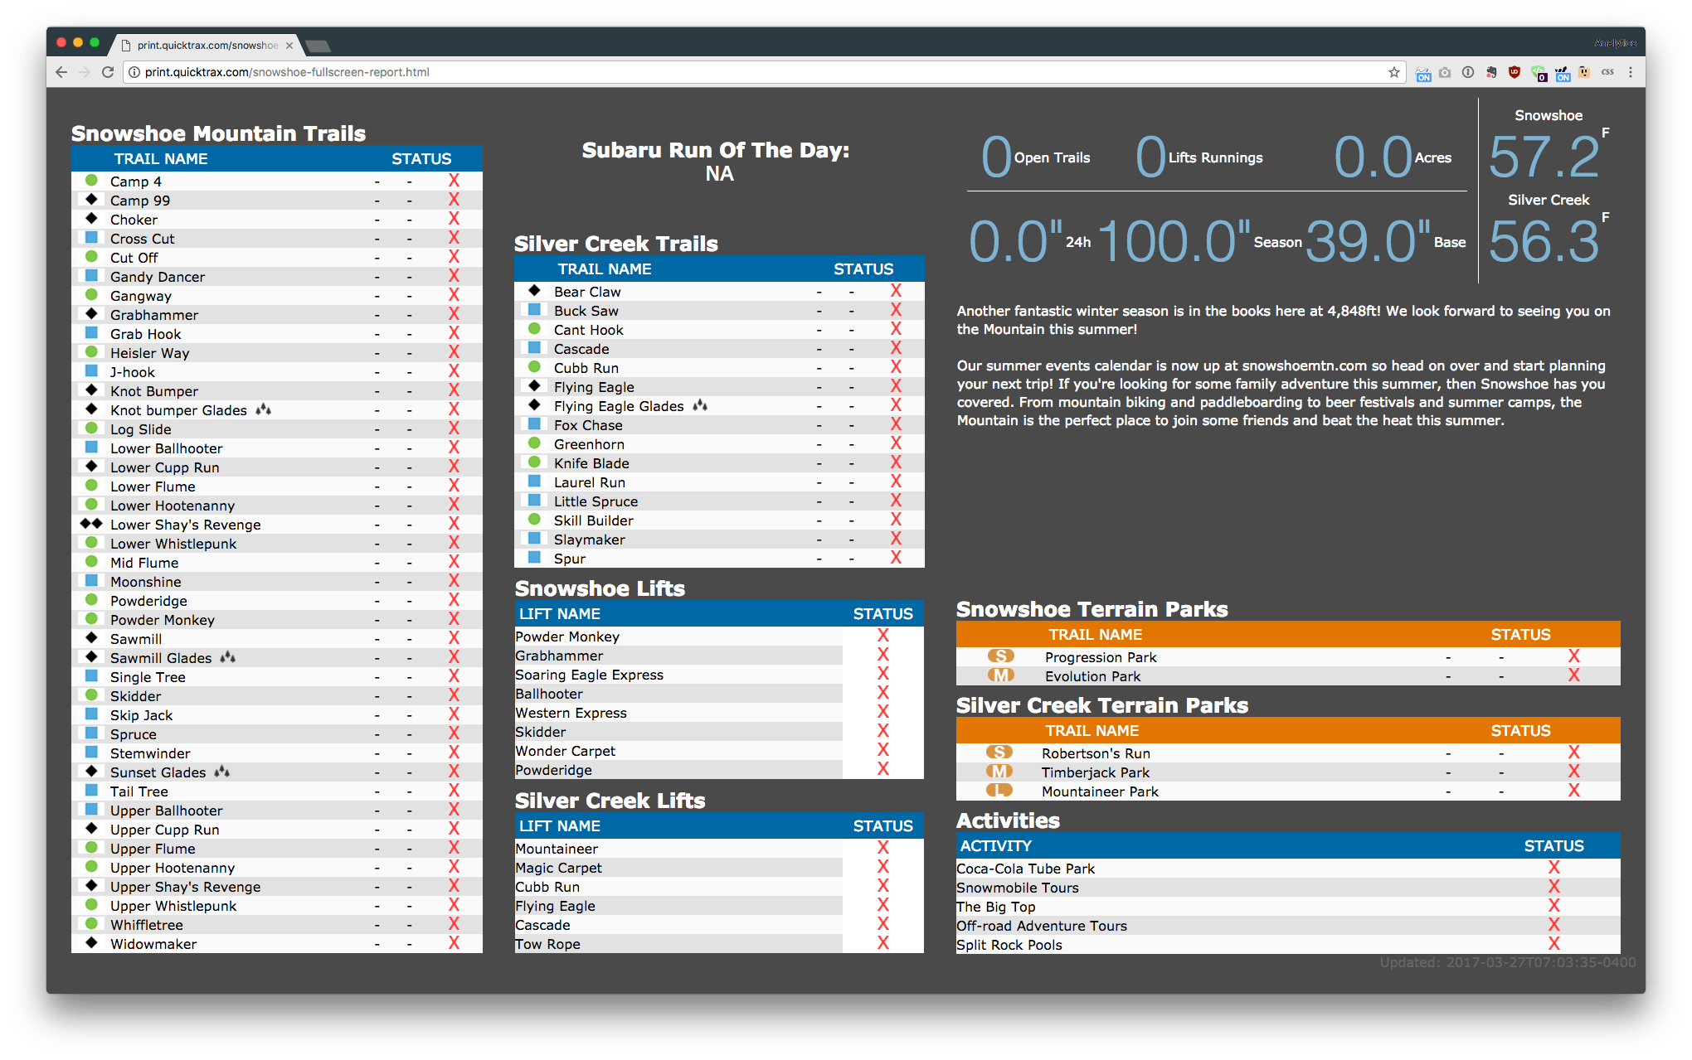The image size is (1692, 1060).
Task: Open a new blank tab
Action: (x=318, y=46)
